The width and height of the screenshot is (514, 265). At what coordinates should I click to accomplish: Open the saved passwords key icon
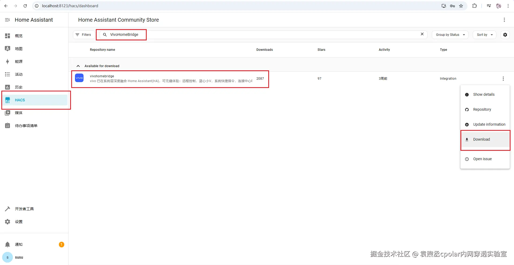point(452,6)
